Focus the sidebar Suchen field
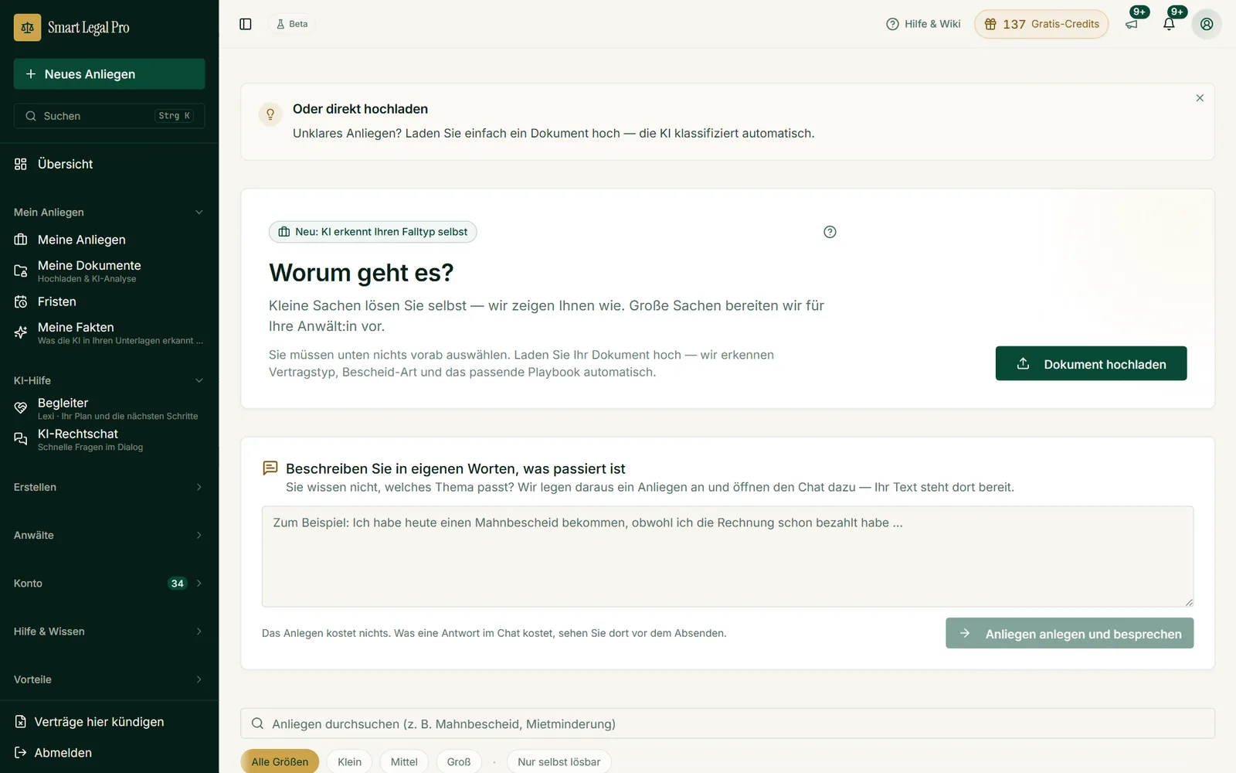This screenshot has width=1236, height=773. 109,116
